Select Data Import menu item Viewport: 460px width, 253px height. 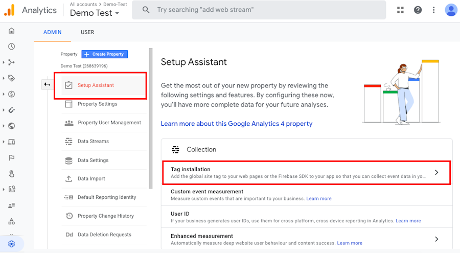point(104,178)
